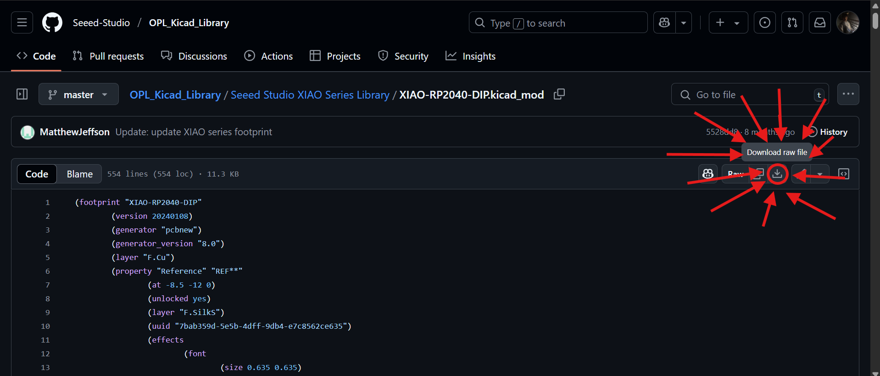
Task: View the file commit History
Action: [x=828, y=132]
